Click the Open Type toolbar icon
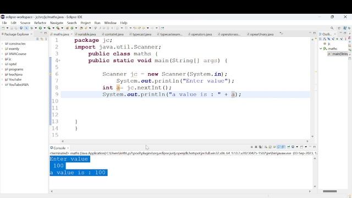 click(x=81, y=28)
